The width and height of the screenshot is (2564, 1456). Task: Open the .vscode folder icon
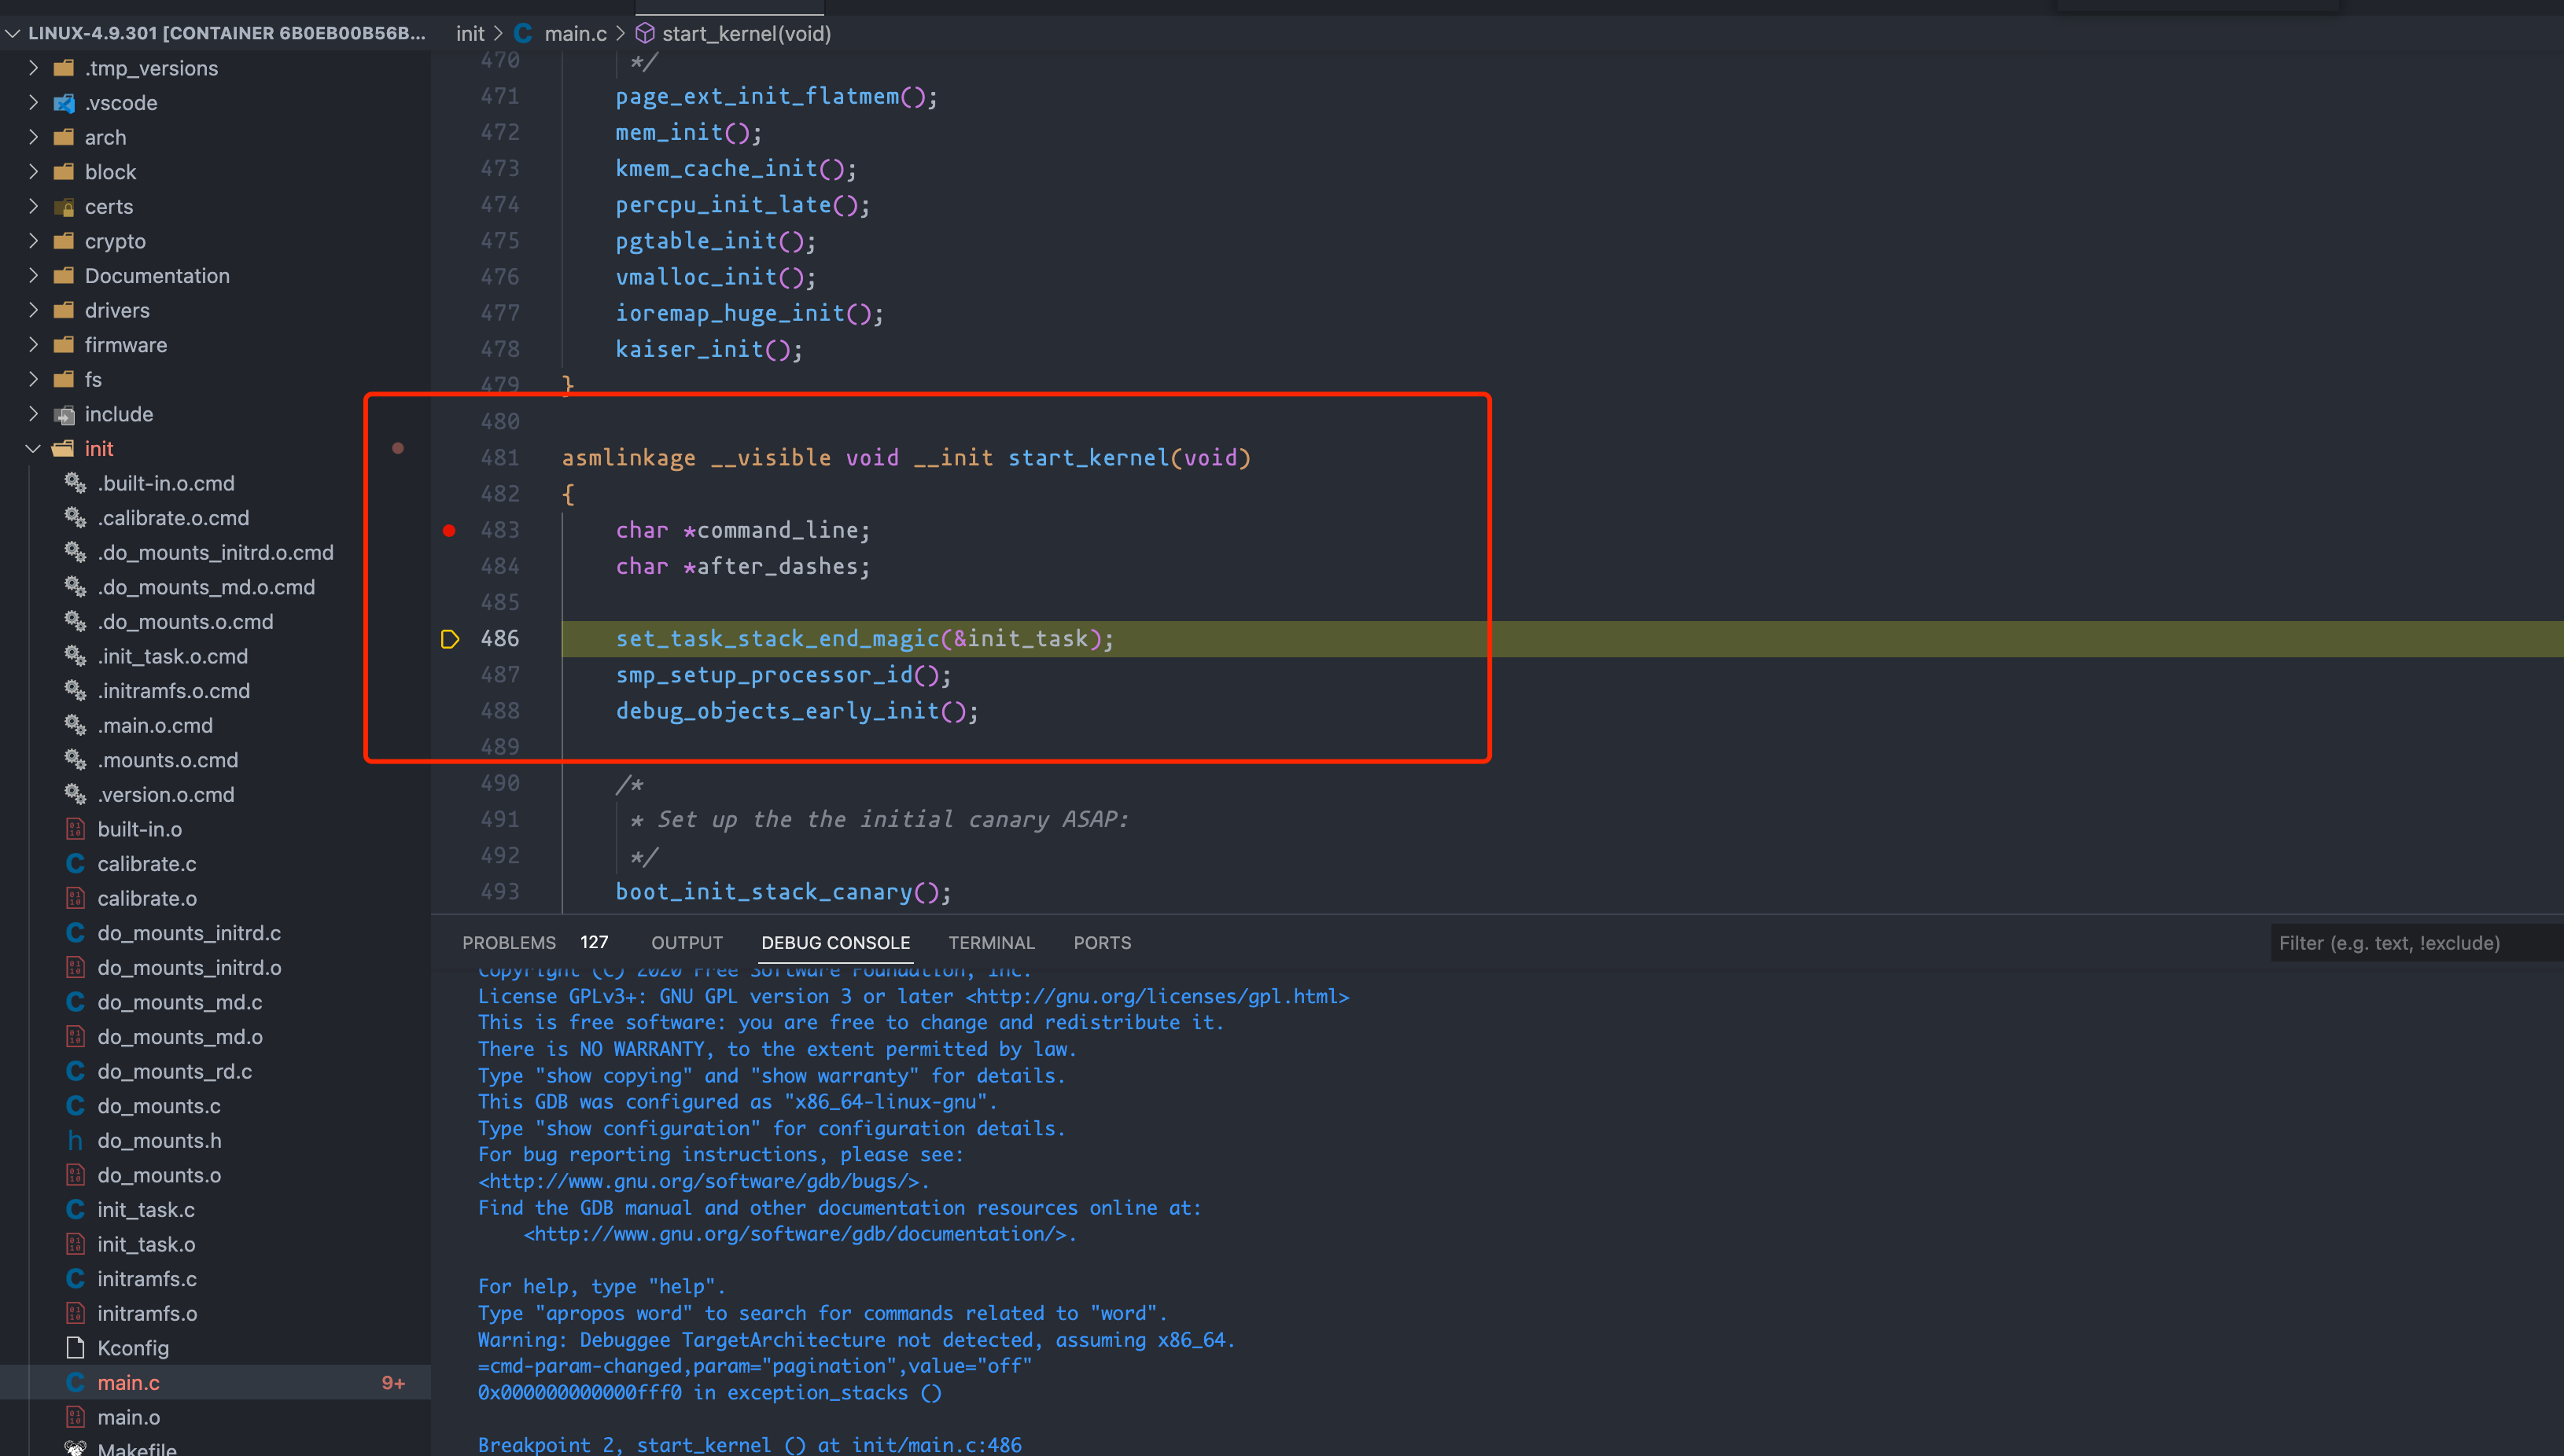click(x=64, y=103)
